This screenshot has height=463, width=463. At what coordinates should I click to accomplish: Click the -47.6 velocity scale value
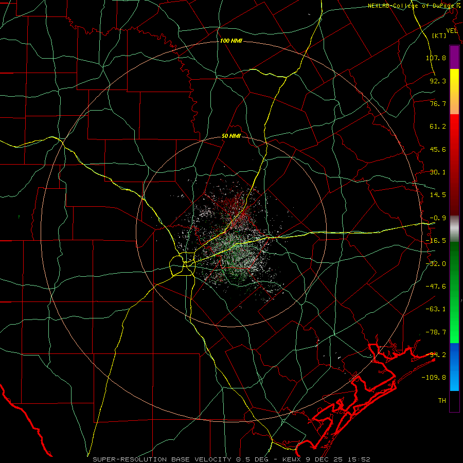436,287
